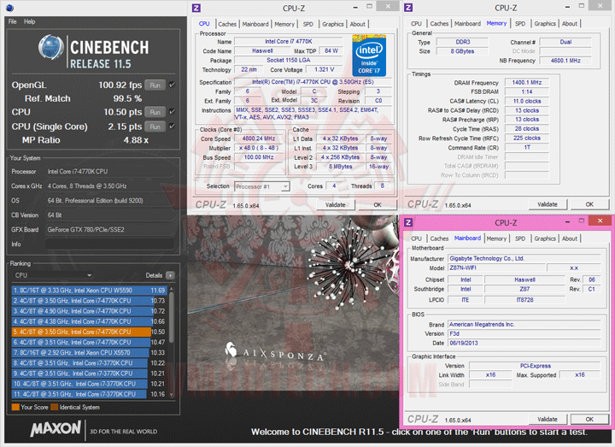This screenshot has height=447, width=615.
Task: Open the File menu in Cinebench
Action: (x=13, y=21)
